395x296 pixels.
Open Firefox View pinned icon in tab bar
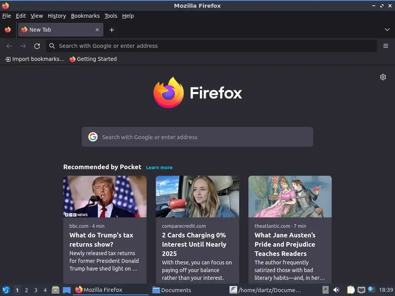pyautogui.click(x=8, y=30)
